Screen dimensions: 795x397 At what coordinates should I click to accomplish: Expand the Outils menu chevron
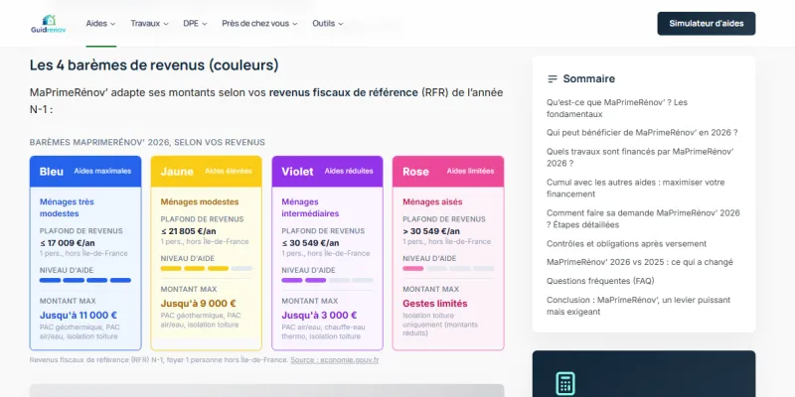tap(341, 24)
